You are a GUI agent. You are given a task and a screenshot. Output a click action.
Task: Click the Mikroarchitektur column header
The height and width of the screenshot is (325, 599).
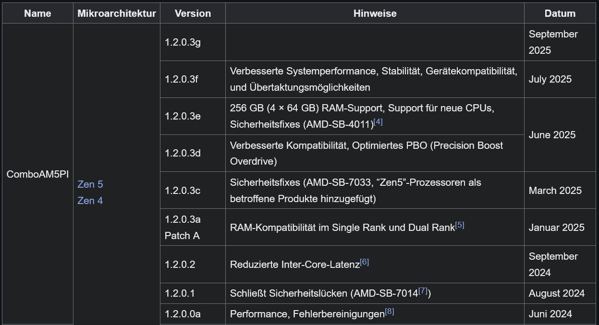tap(117, 13)
